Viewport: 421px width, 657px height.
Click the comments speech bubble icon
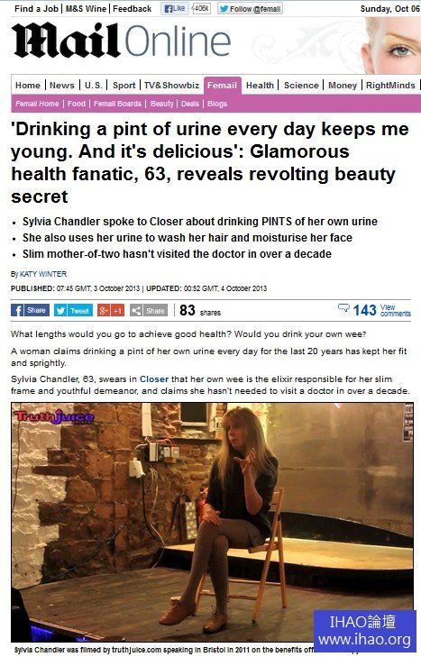pyautogui.click(x=343, y=308)
